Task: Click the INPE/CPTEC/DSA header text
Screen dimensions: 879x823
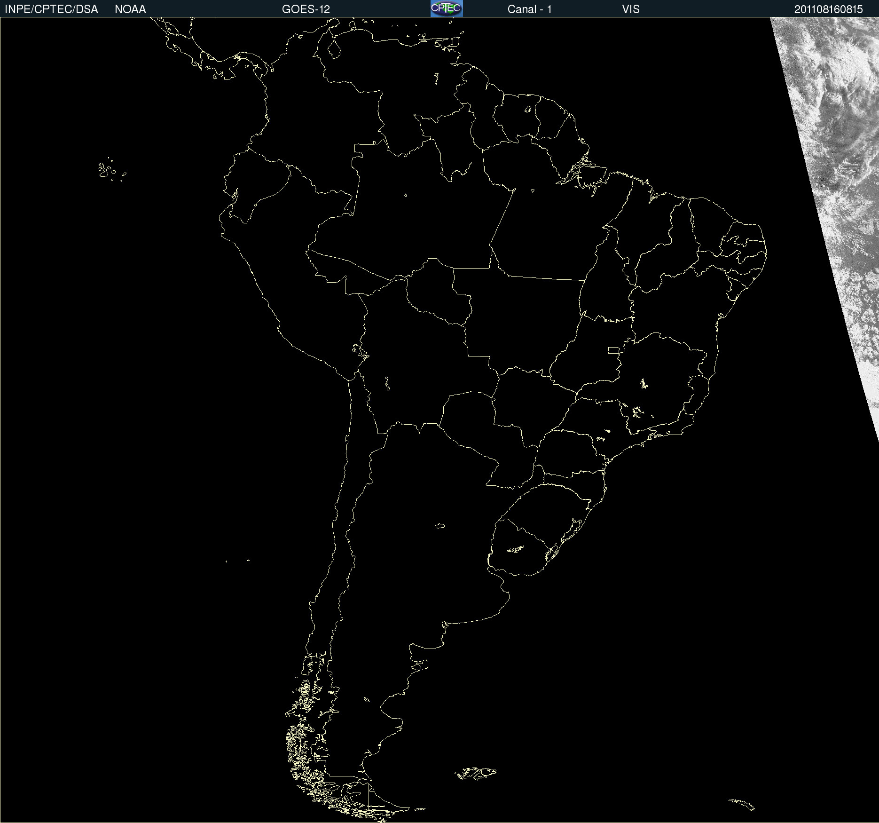Action: tap(51, 9)
